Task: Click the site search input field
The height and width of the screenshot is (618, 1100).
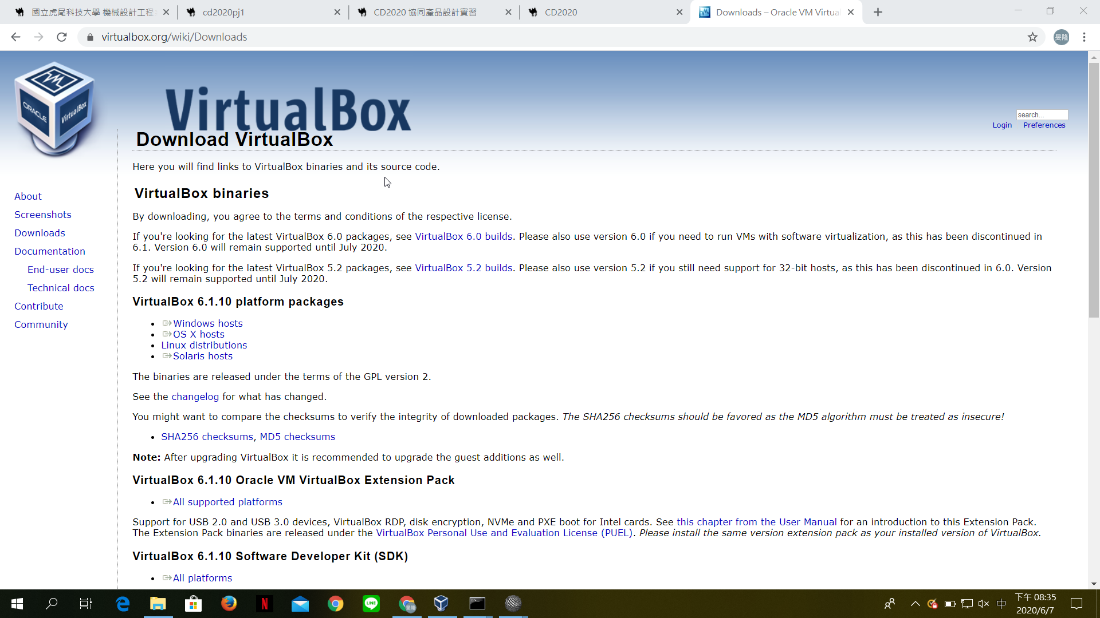Action: 1042,115
